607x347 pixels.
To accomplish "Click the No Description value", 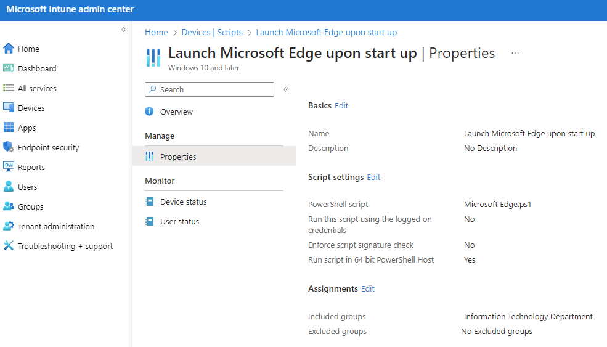I will pyautogui.click(x=490, y=148).
